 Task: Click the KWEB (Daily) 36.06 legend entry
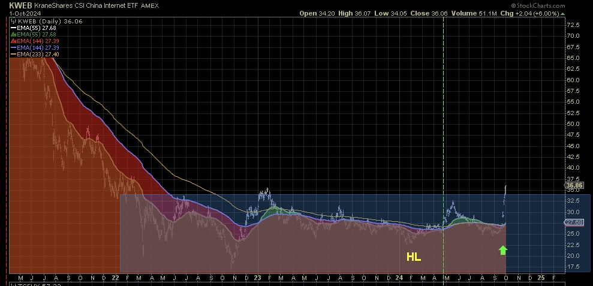[x=50, y=21]
